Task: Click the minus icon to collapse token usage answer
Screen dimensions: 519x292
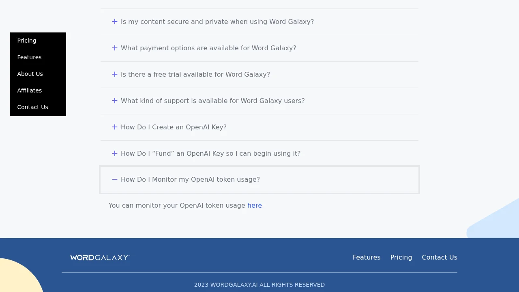Action: (115, 179)
